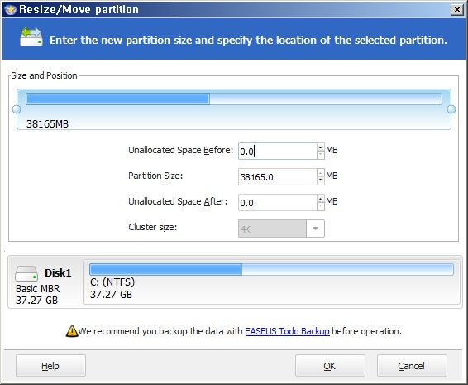Decrease Unallocated Space After value

pos(320,206)
